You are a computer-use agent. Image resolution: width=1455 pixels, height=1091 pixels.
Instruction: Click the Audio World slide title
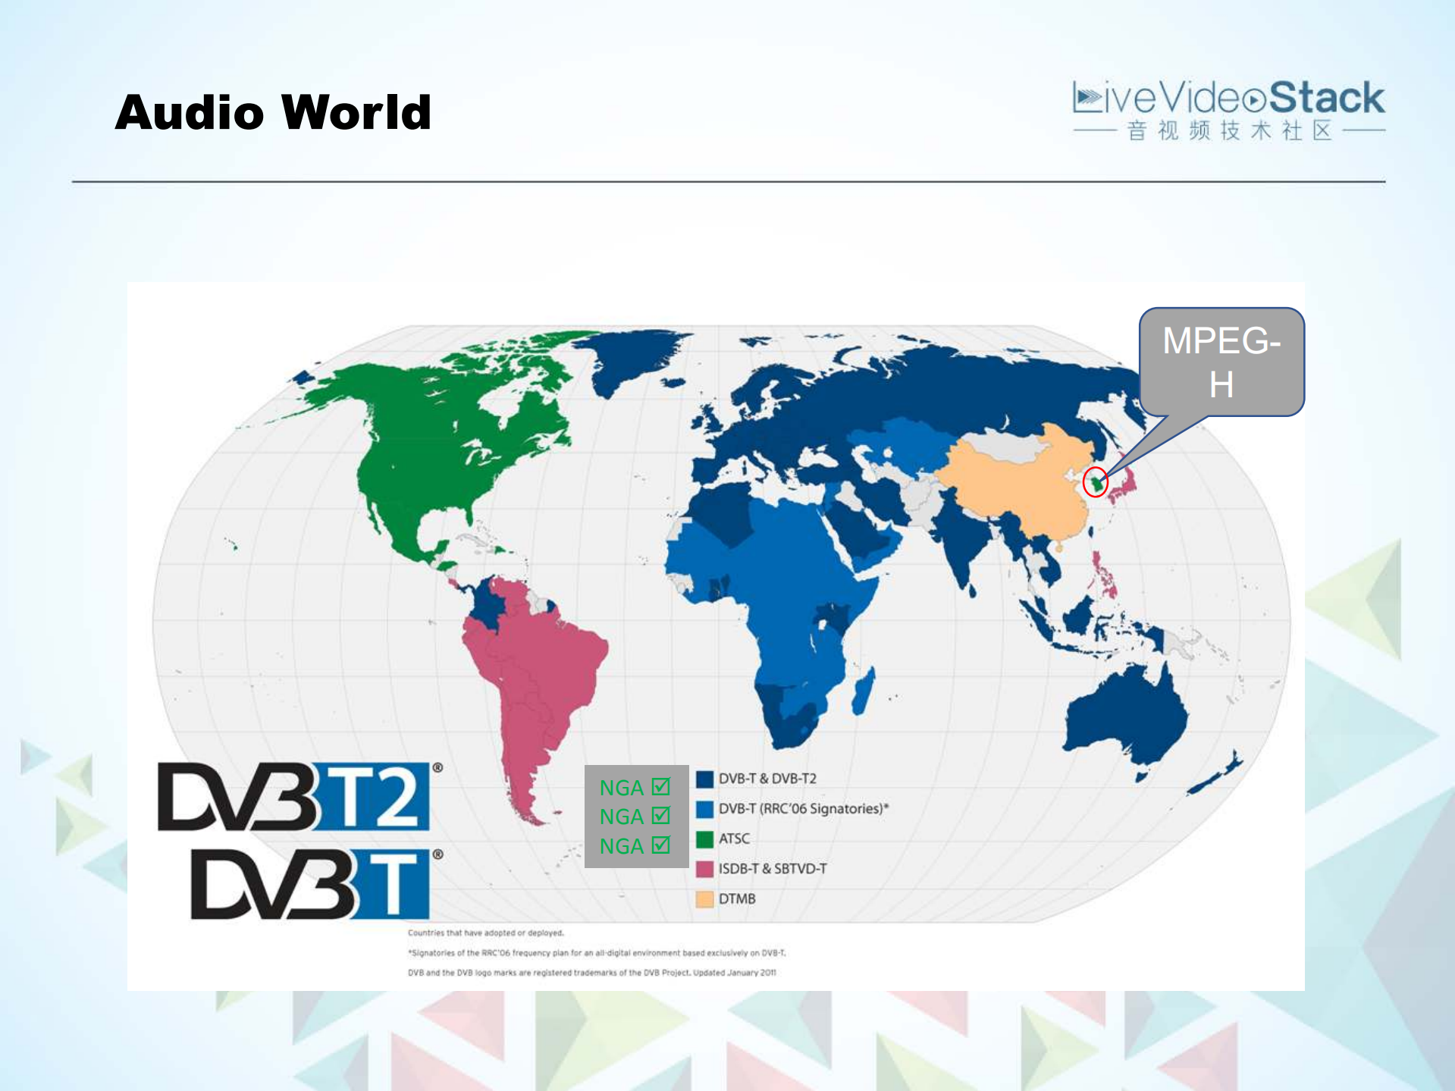[273, 112]
